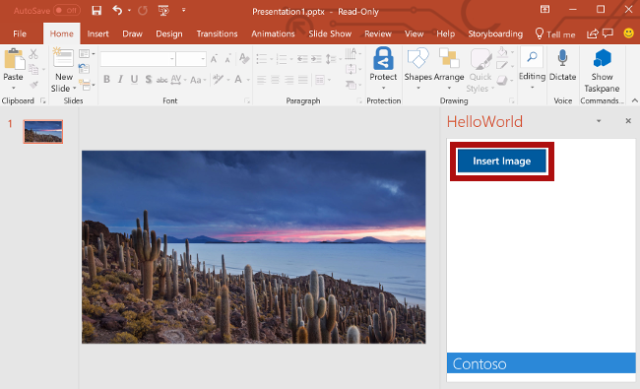Collapse the ribbon with chevron
The height and width of the screenshot is (389, 640).
(634, 100)
